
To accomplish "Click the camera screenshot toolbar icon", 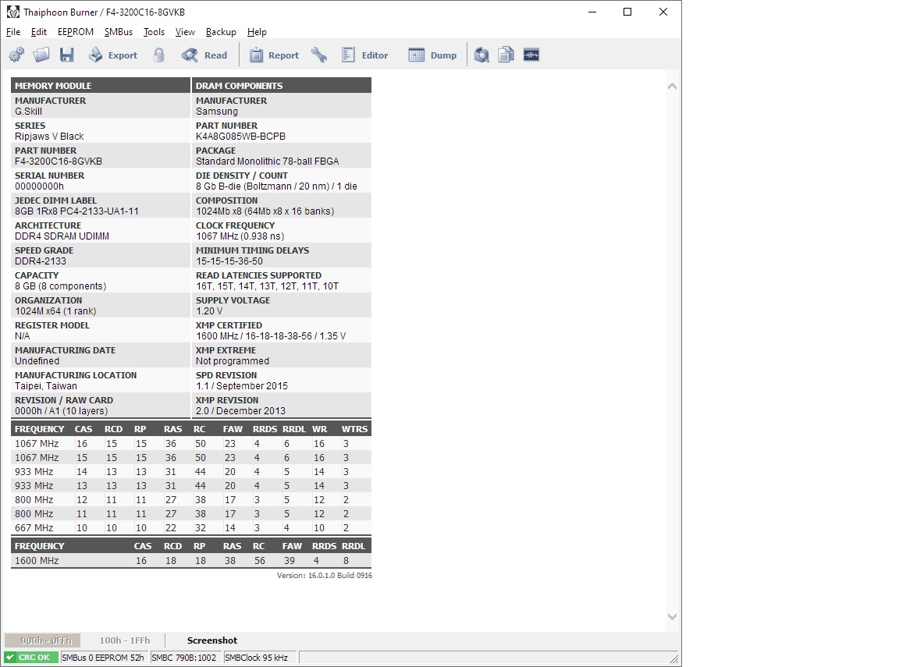I will click(x=481, y=55).
